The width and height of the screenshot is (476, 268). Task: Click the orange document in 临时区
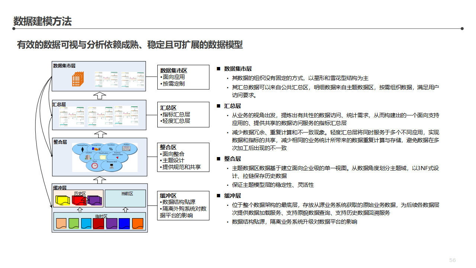tap(138, 223)
